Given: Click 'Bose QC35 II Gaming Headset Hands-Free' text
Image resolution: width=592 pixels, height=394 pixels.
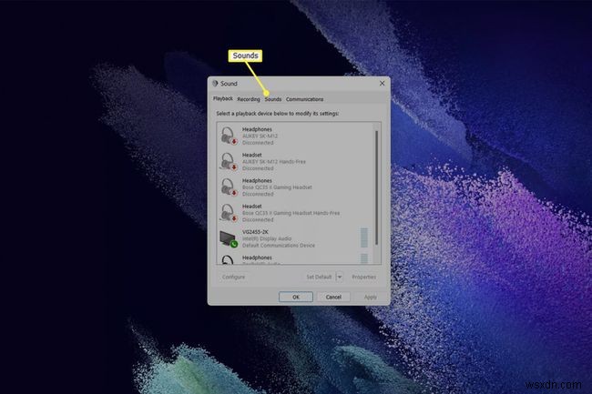Looking at the screenshot, I should tap(291, 213).
